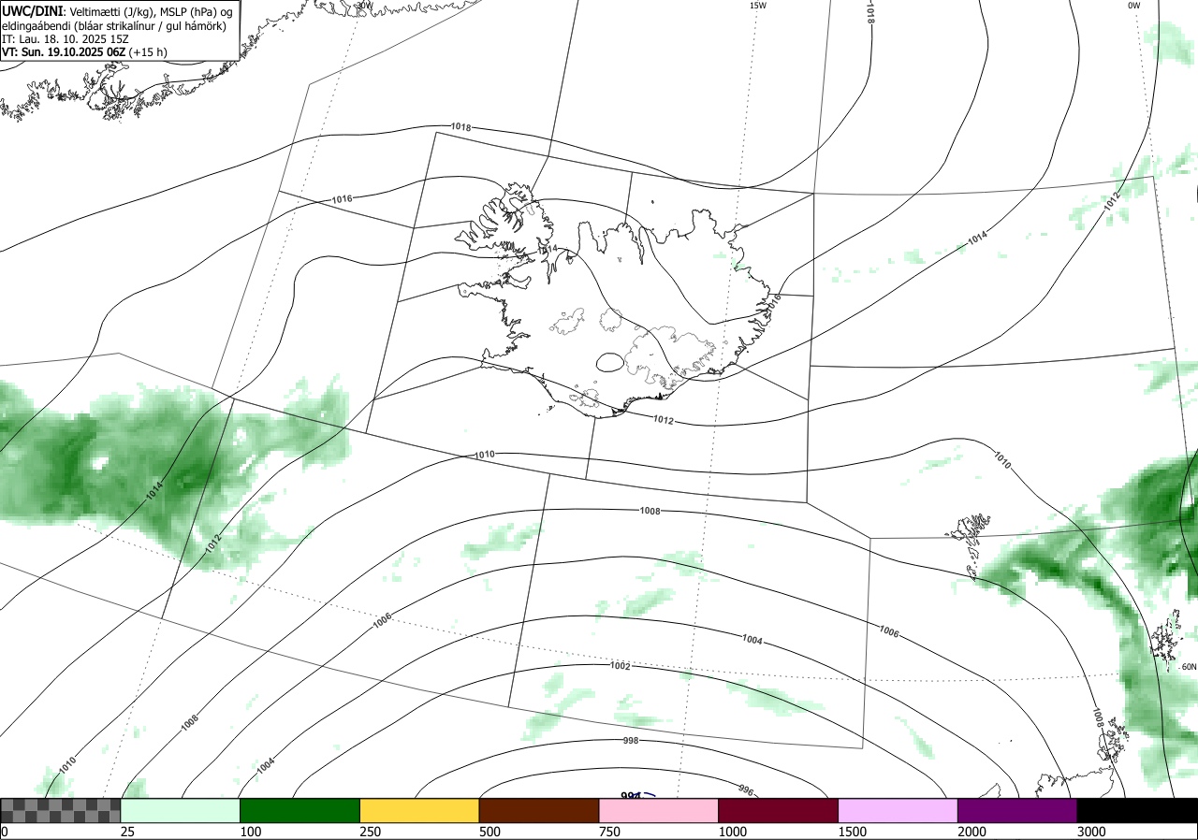Screen dimensions: 1198x840
Task: Click the legend value 2000
Action: click(972, 832)
